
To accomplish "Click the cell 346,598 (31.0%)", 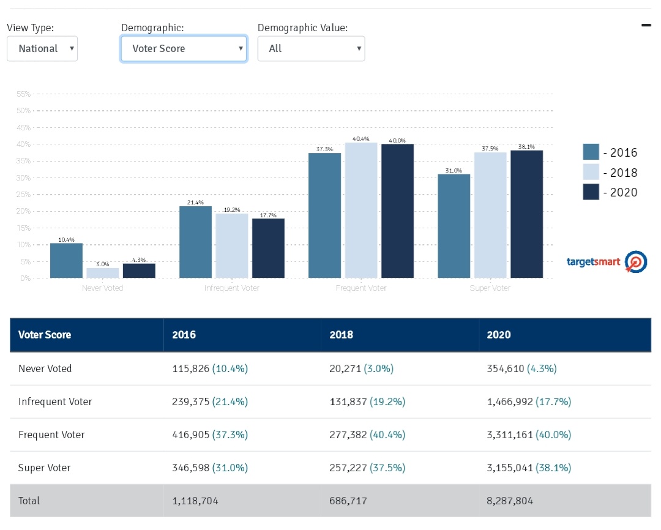I will coord(210,468).
